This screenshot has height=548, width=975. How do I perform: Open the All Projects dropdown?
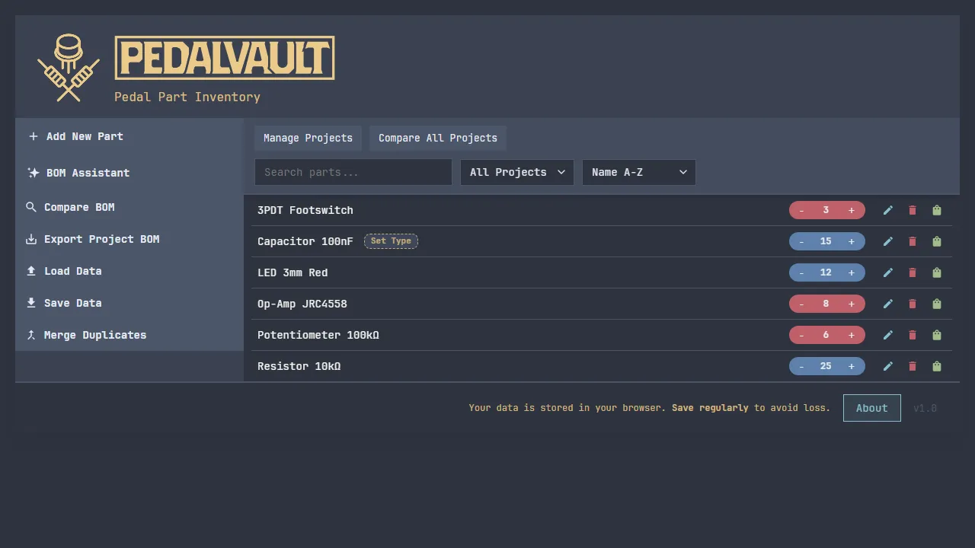click(x=516, y=172)
